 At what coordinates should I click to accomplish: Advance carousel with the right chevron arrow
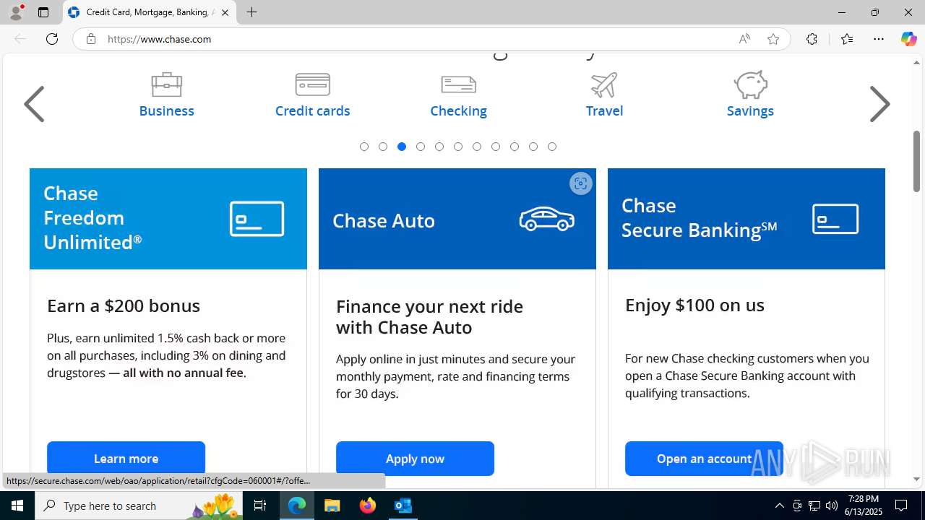point(879,104)
